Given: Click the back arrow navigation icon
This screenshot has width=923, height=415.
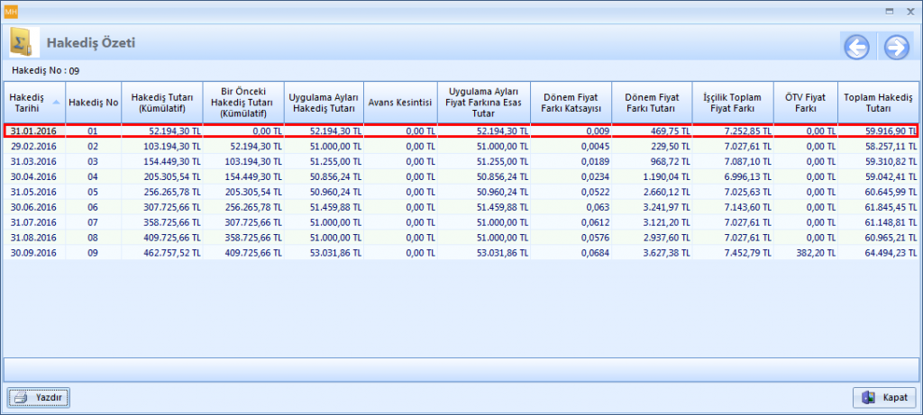Looking at the screenshot, I should (855, 47).
